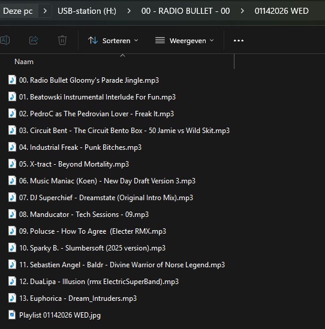The width and height of the screenshot is (325, 329).
Task: Expand chevron after USB-station (H:)
Action: pyautogui.click(x=129, y=11)
